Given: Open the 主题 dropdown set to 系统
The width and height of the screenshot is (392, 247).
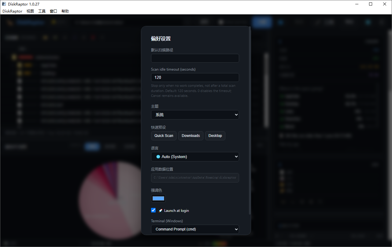Looking at the screenshot, I should point(195,115).
